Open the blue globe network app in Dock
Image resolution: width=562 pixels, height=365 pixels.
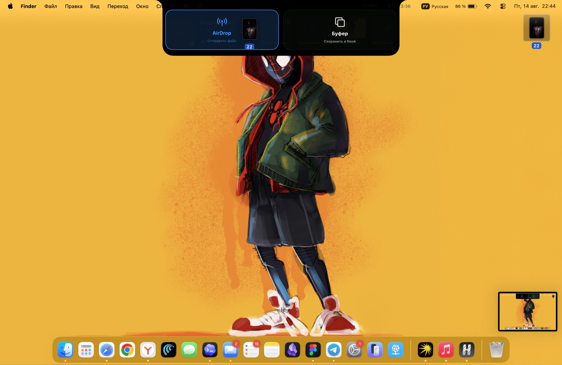396,350
